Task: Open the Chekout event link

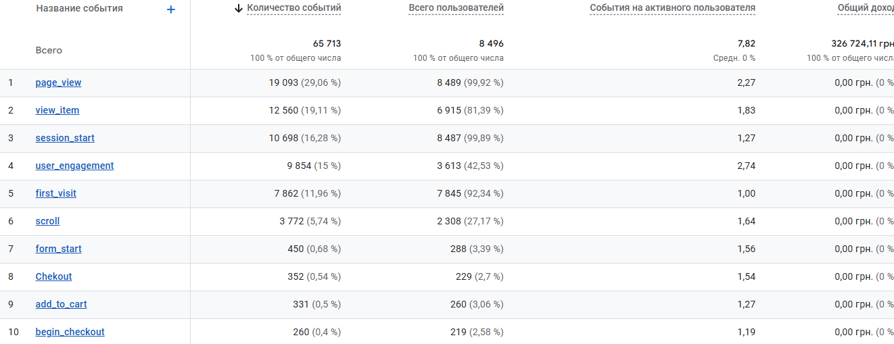Action: (53, 276)
